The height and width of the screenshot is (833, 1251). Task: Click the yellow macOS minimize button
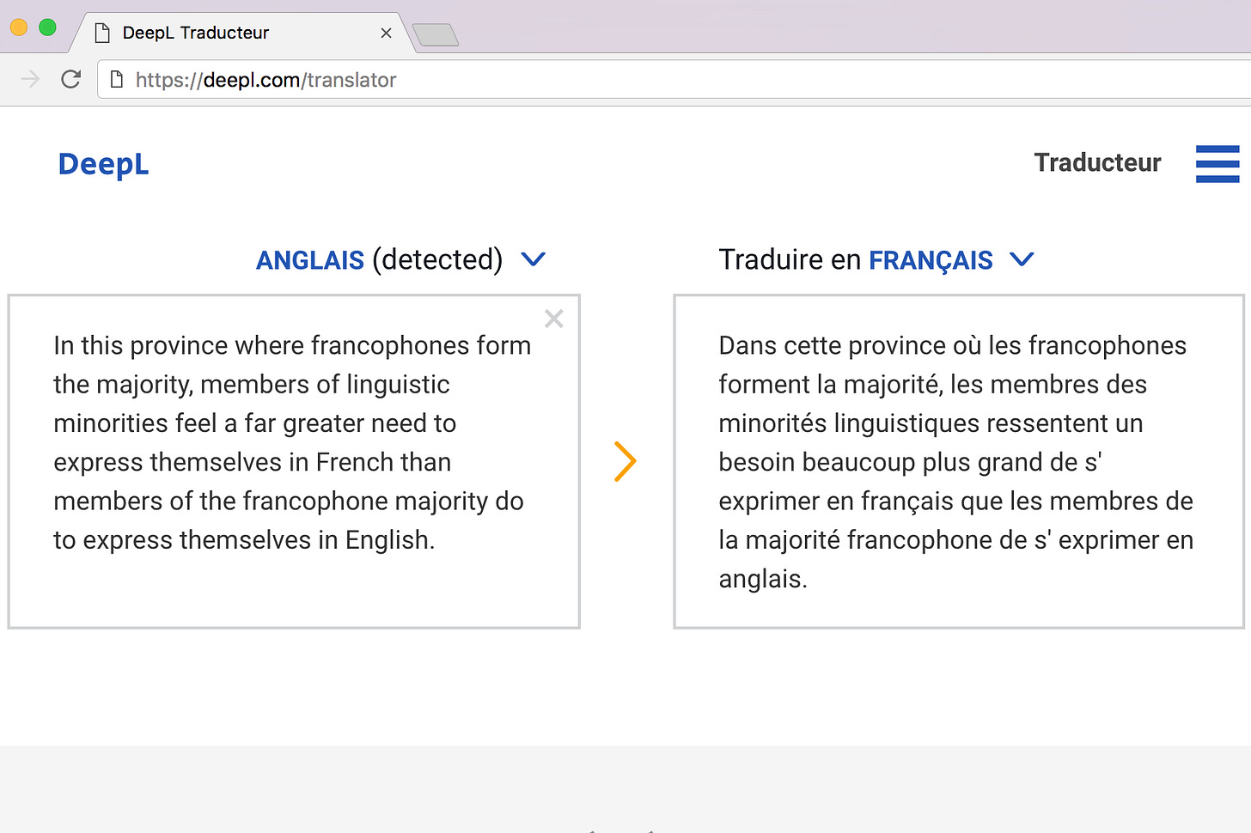(18, 27)
